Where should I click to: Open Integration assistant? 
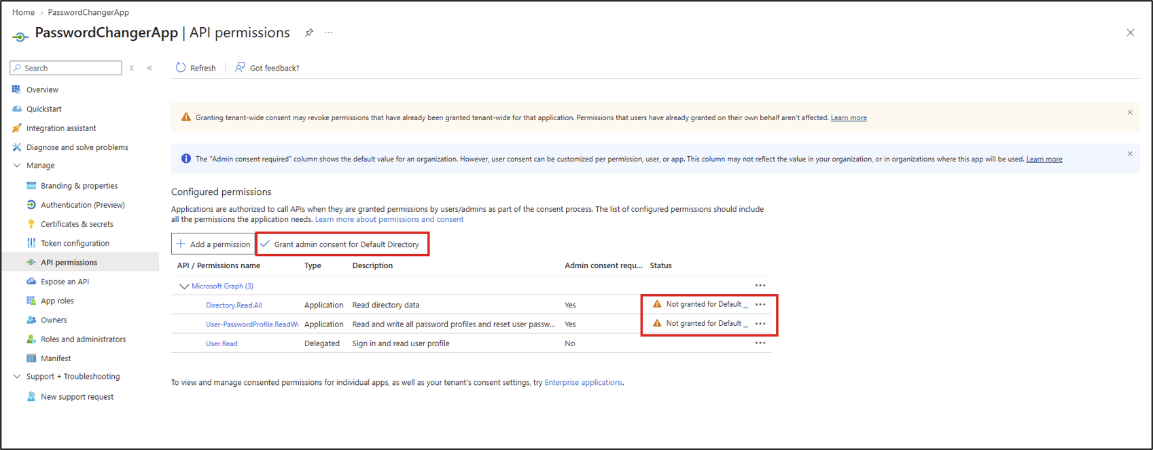point(61,128)
